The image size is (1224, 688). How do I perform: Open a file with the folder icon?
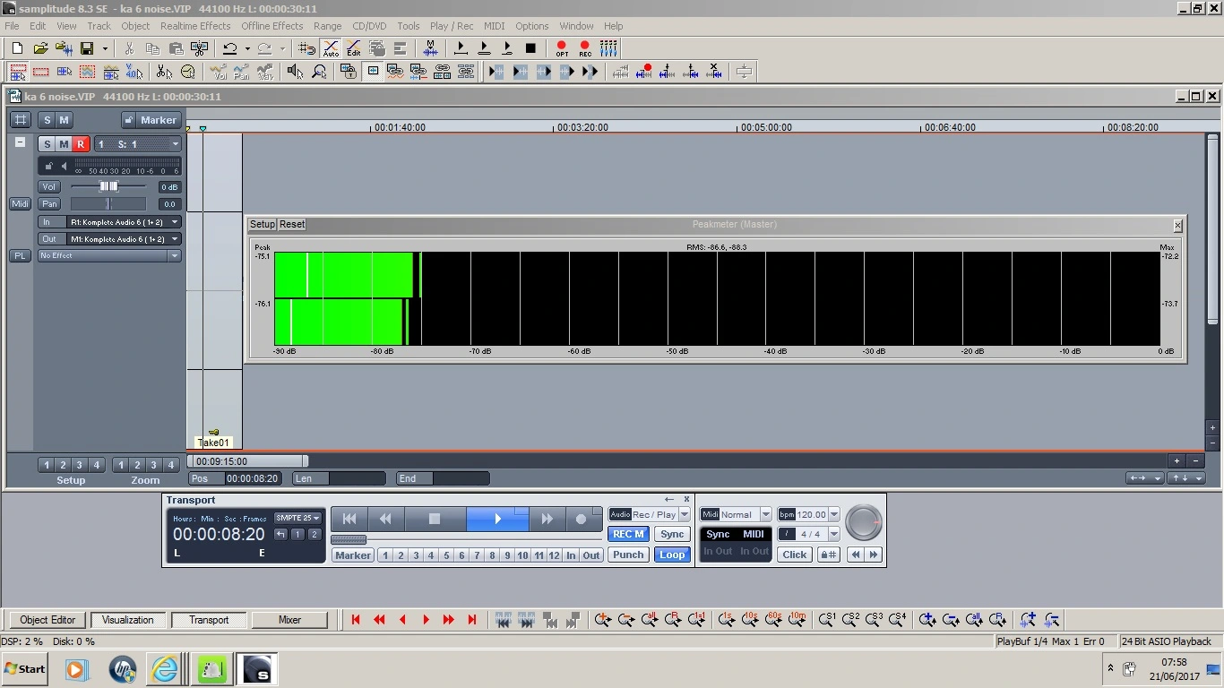click(x=40, y=48)
